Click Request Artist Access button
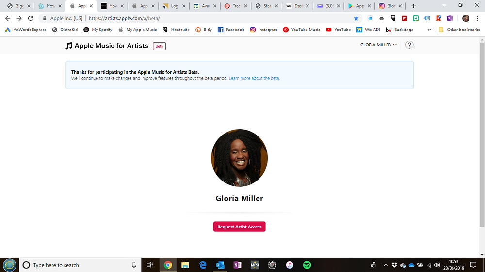The width and height of the screenshot is (485, 272). [x=239, y=227]
